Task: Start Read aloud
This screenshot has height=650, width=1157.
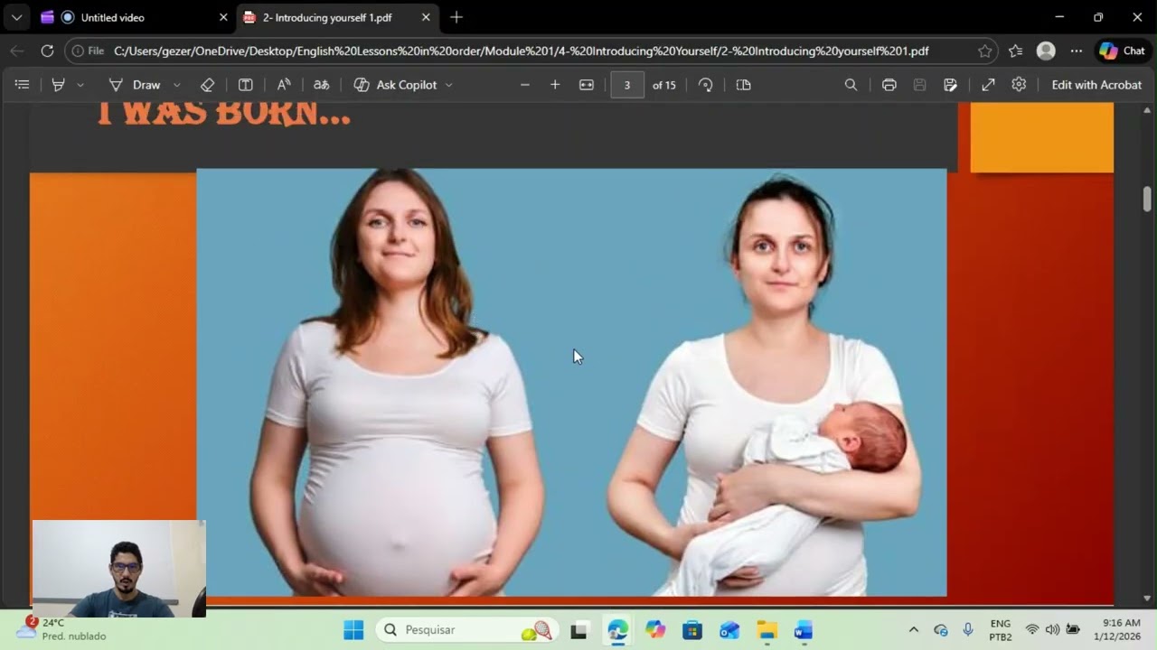Action: tap(284, 85)
